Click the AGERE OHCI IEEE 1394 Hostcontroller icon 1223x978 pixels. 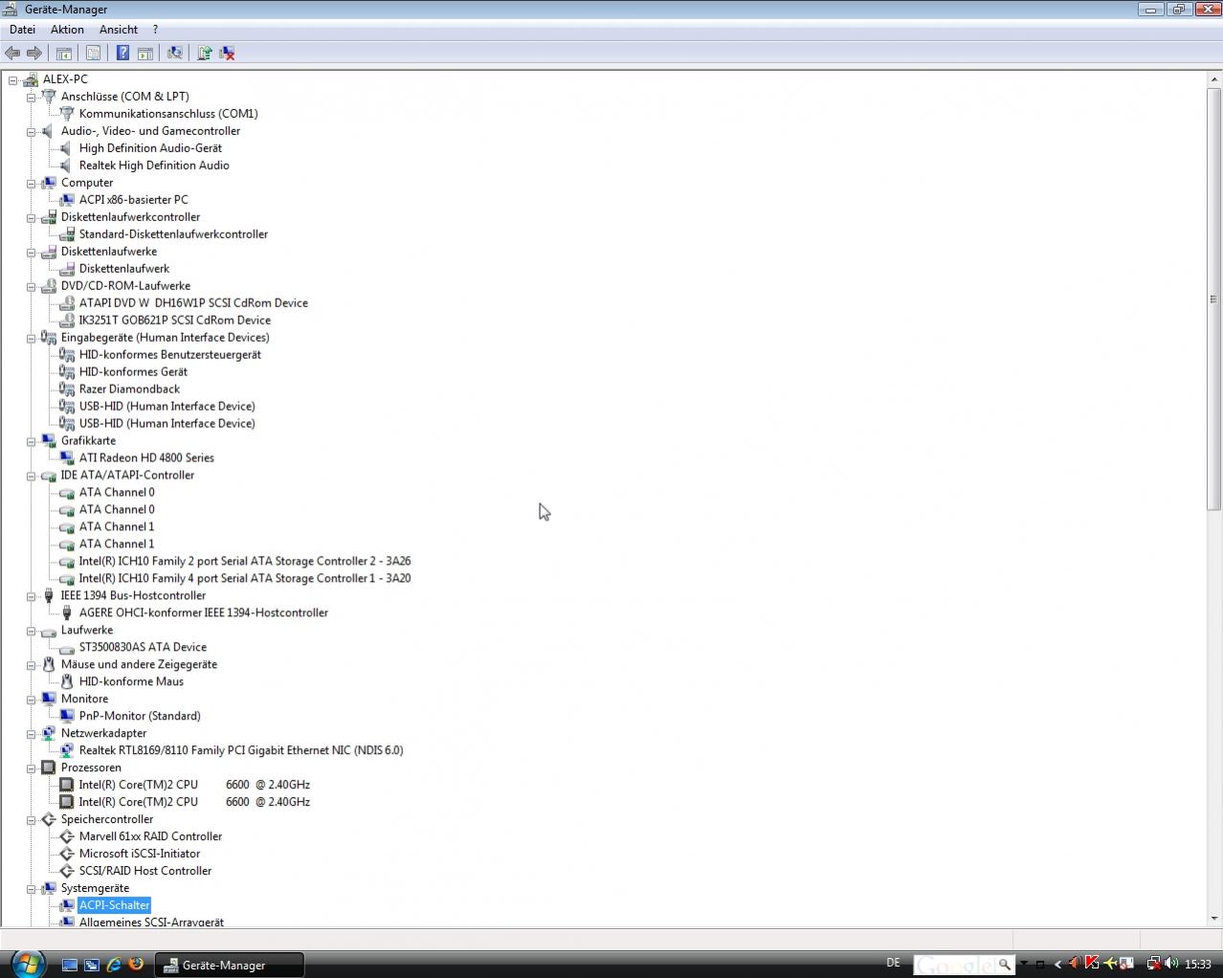[x=67, y=613]
